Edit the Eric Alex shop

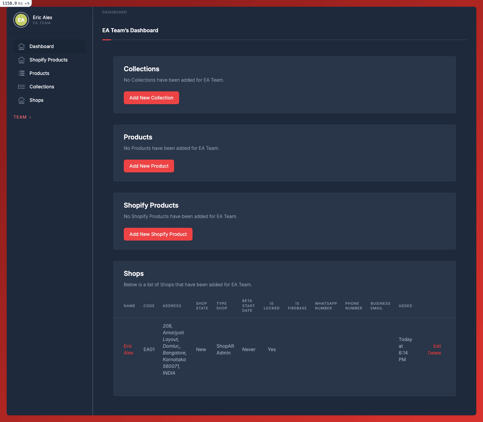437,346
